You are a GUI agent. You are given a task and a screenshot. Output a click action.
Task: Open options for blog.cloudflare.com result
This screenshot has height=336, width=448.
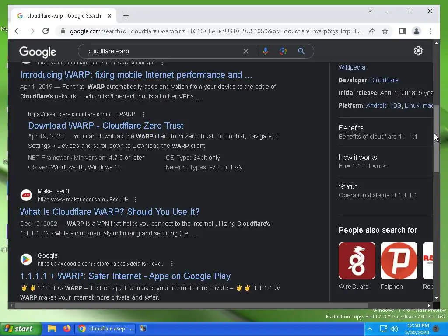tap(162, 63)
